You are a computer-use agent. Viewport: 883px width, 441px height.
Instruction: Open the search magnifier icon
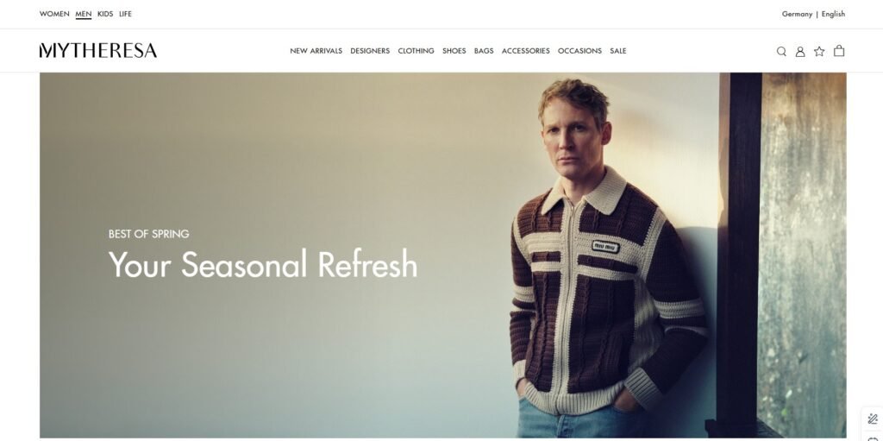pos(781,51)
